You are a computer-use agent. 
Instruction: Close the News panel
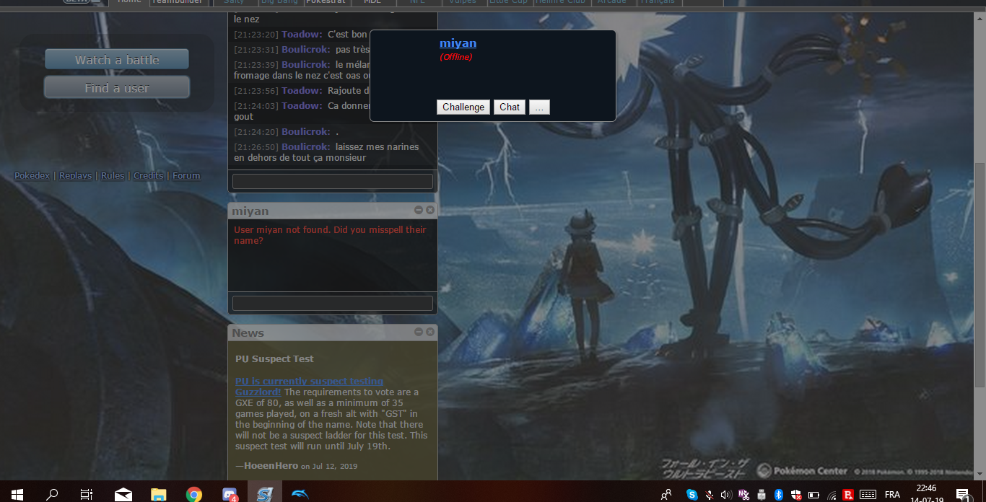tap(430, 332)
